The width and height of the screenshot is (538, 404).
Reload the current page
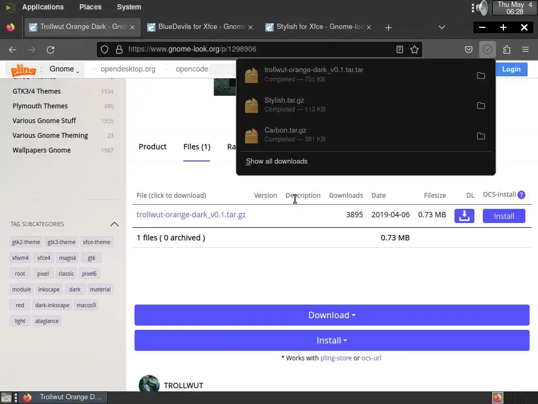(x=50, y=50)
